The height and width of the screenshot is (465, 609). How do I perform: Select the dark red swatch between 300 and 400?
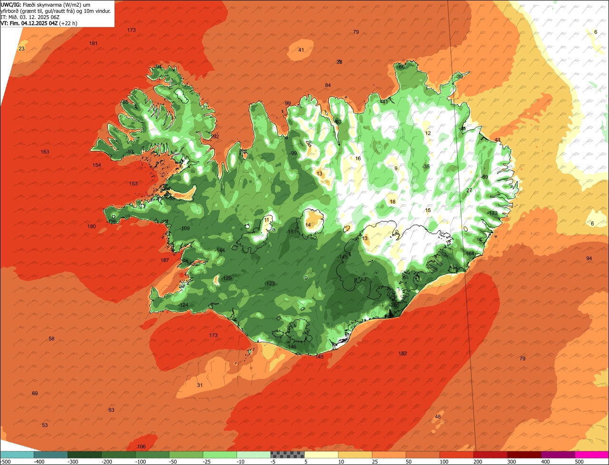coord(524,455)
